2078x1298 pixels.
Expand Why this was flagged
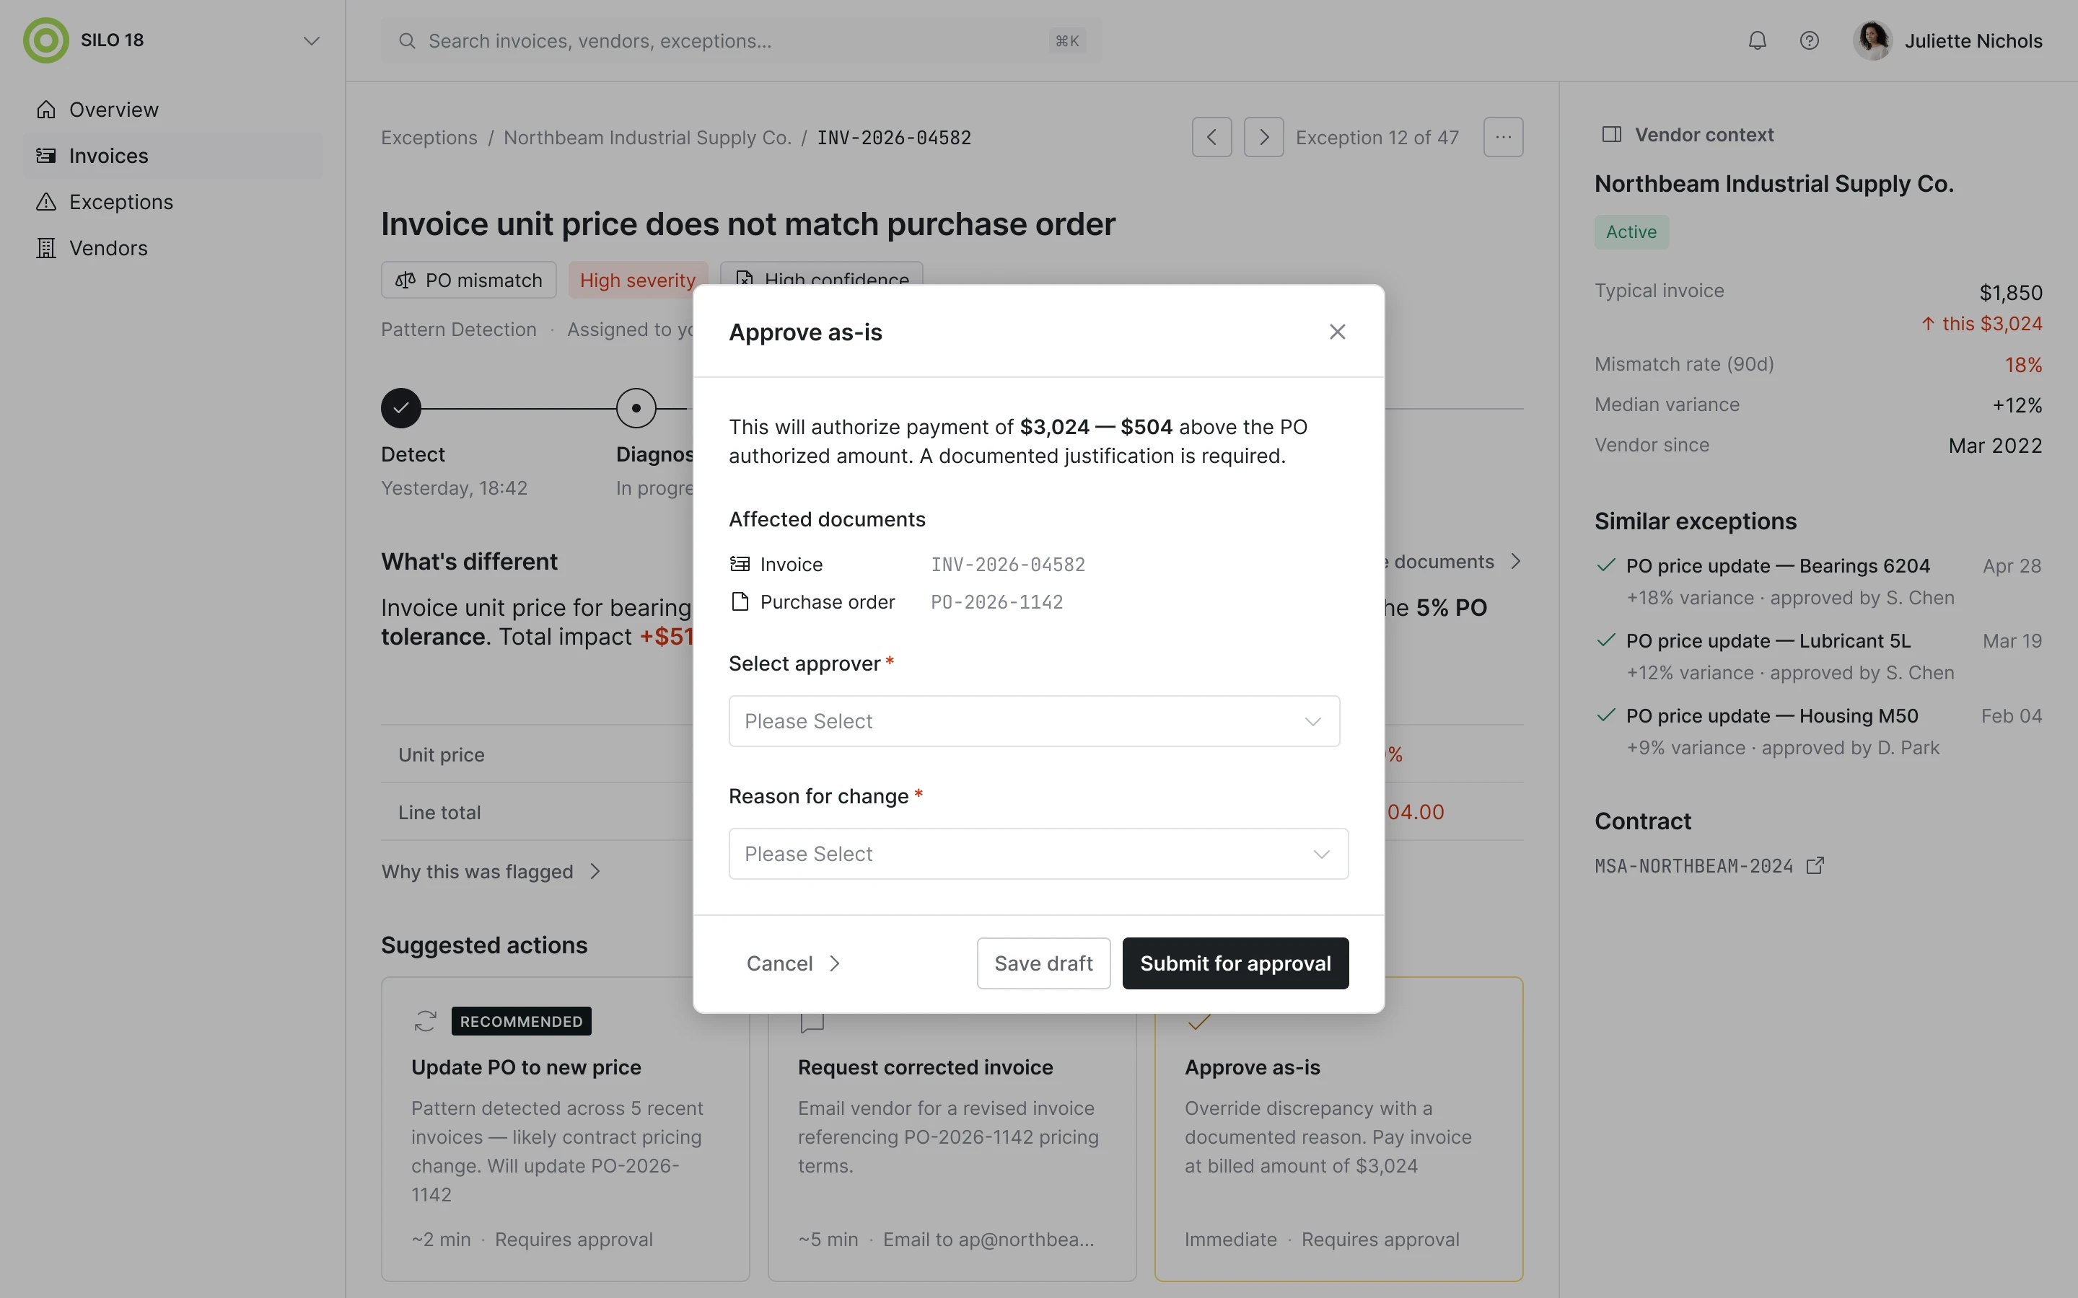[x=491, y=871]
